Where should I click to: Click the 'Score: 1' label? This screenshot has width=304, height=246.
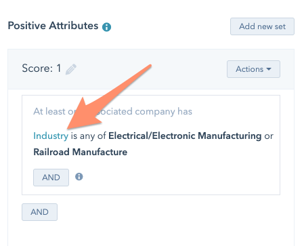tap(41, 68)
